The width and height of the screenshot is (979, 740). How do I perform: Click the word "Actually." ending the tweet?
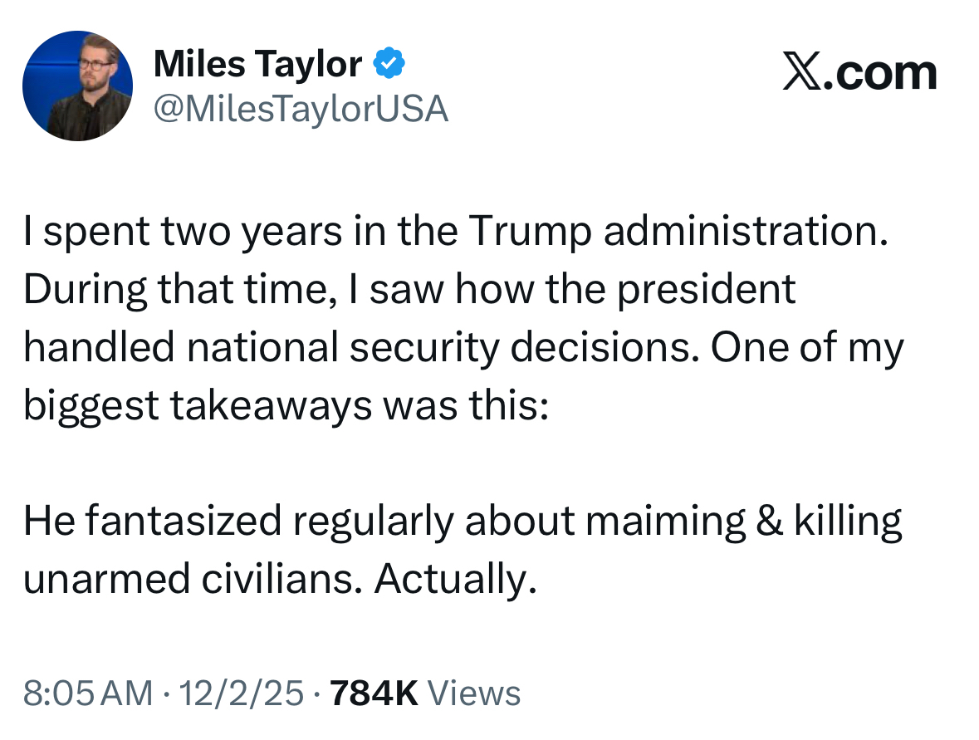[452, 578]
